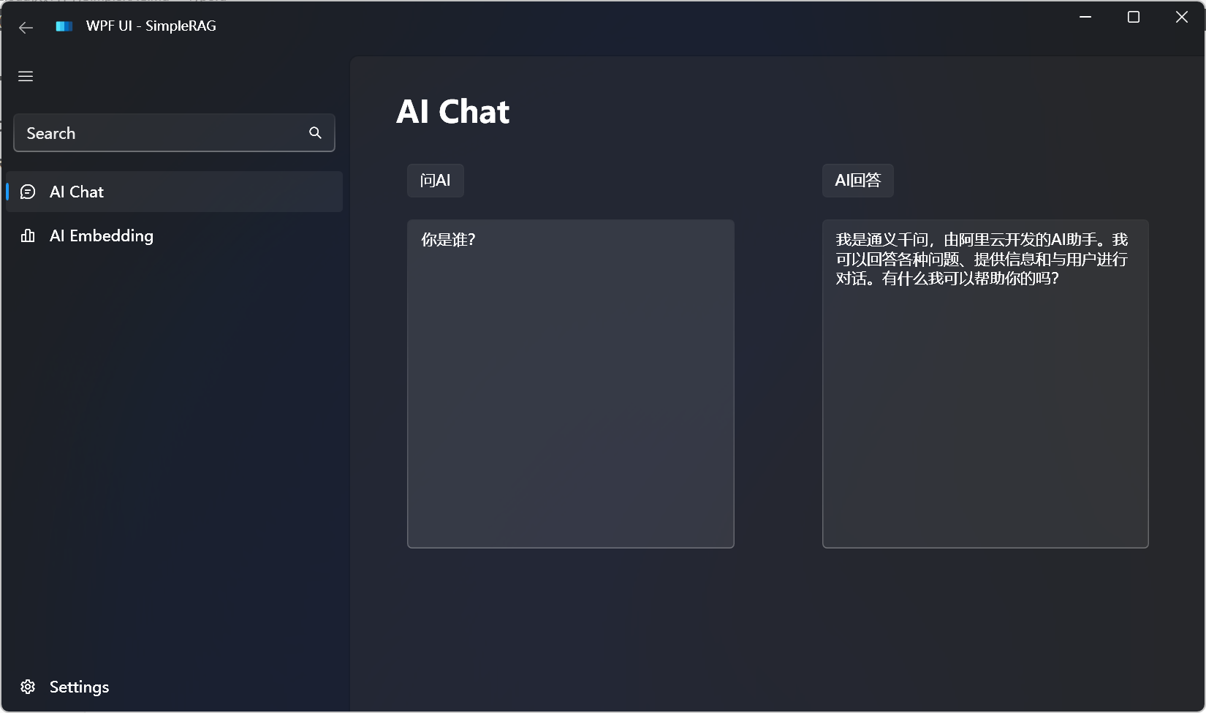
Task: Click into the 你是谁 question text box
Action: tap(570, 384)
